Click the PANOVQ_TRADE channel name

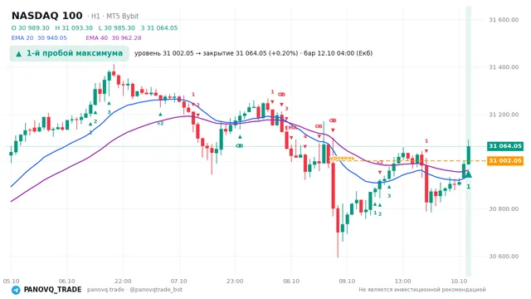pyautogui.click(x=52, y=290)
